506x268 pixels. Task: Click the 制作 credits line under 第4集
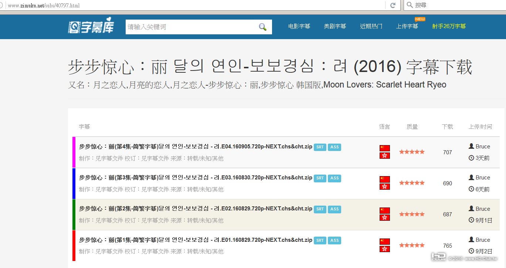[x=151, y=158]
